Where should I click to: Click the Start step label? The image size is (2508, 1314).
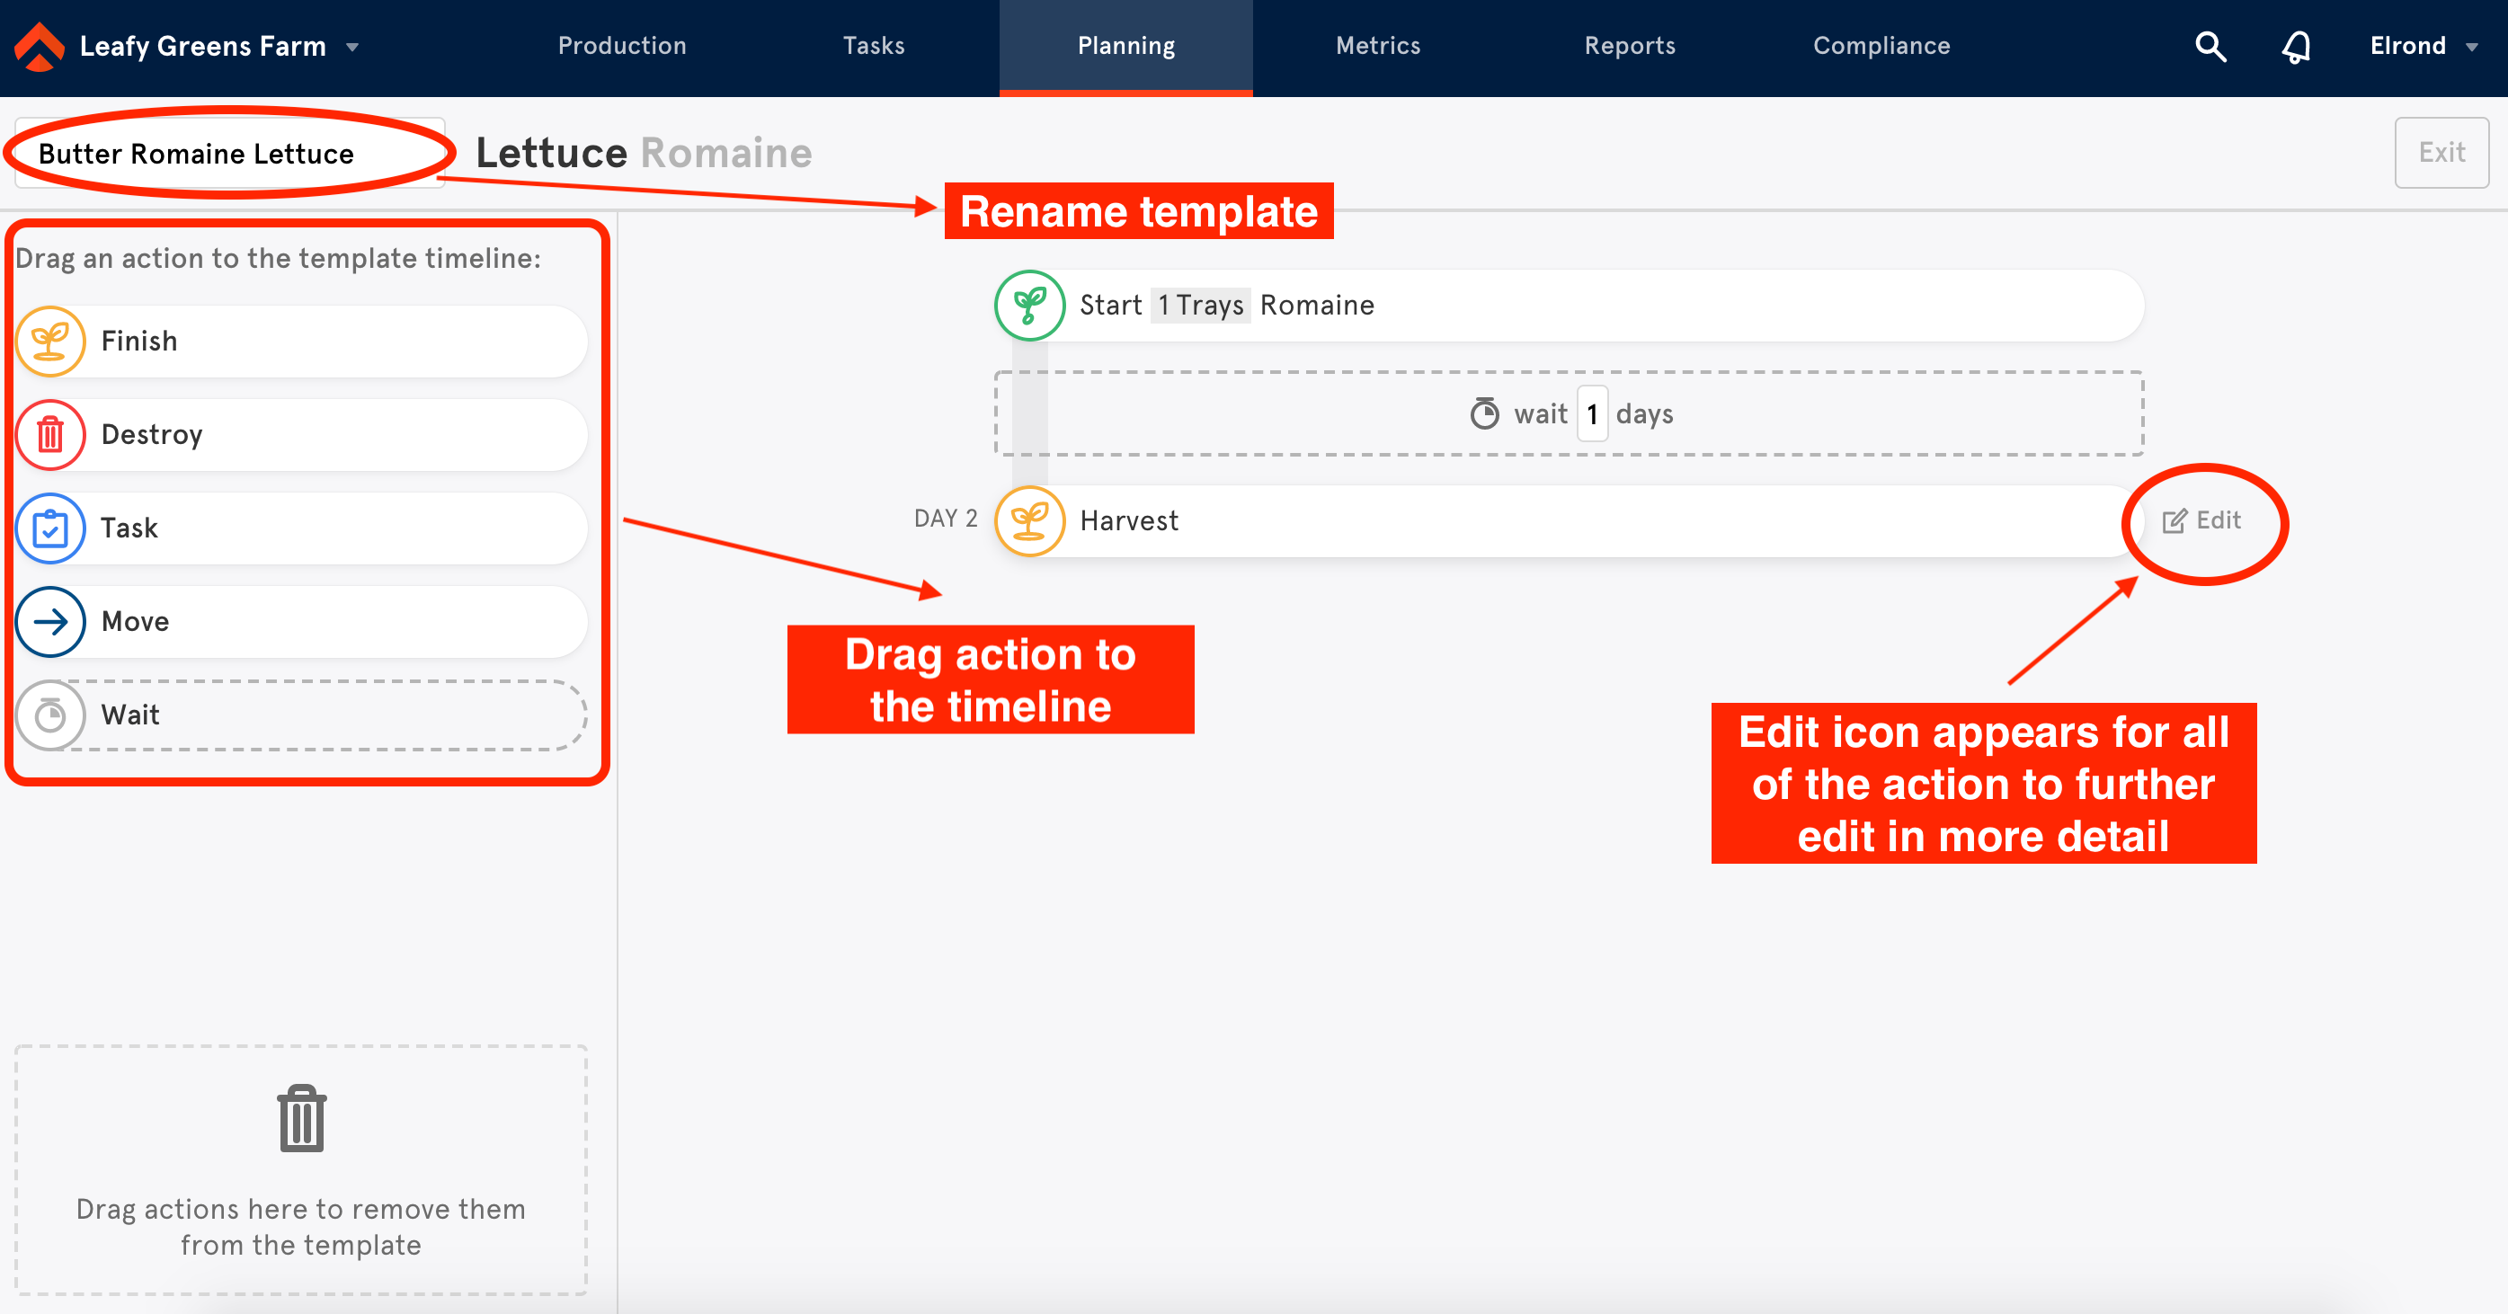pos(1110,305)
